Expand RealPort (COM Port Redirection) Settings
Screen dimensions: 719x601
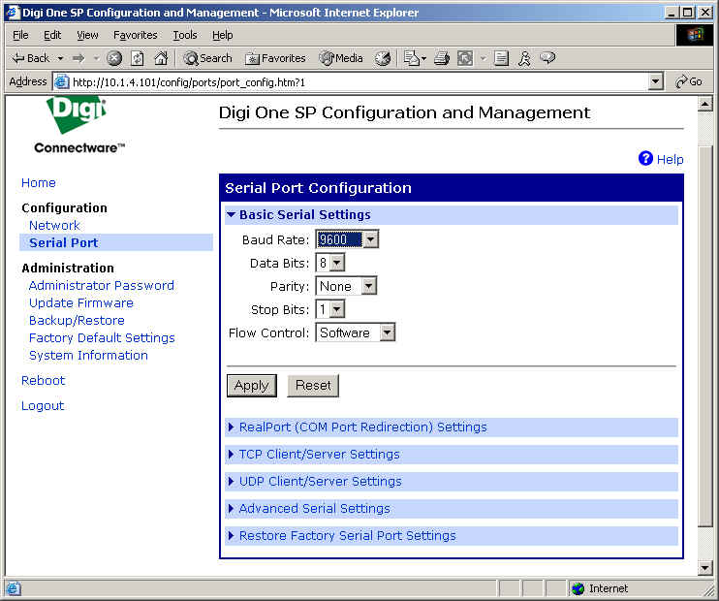[x=362, y=427]
